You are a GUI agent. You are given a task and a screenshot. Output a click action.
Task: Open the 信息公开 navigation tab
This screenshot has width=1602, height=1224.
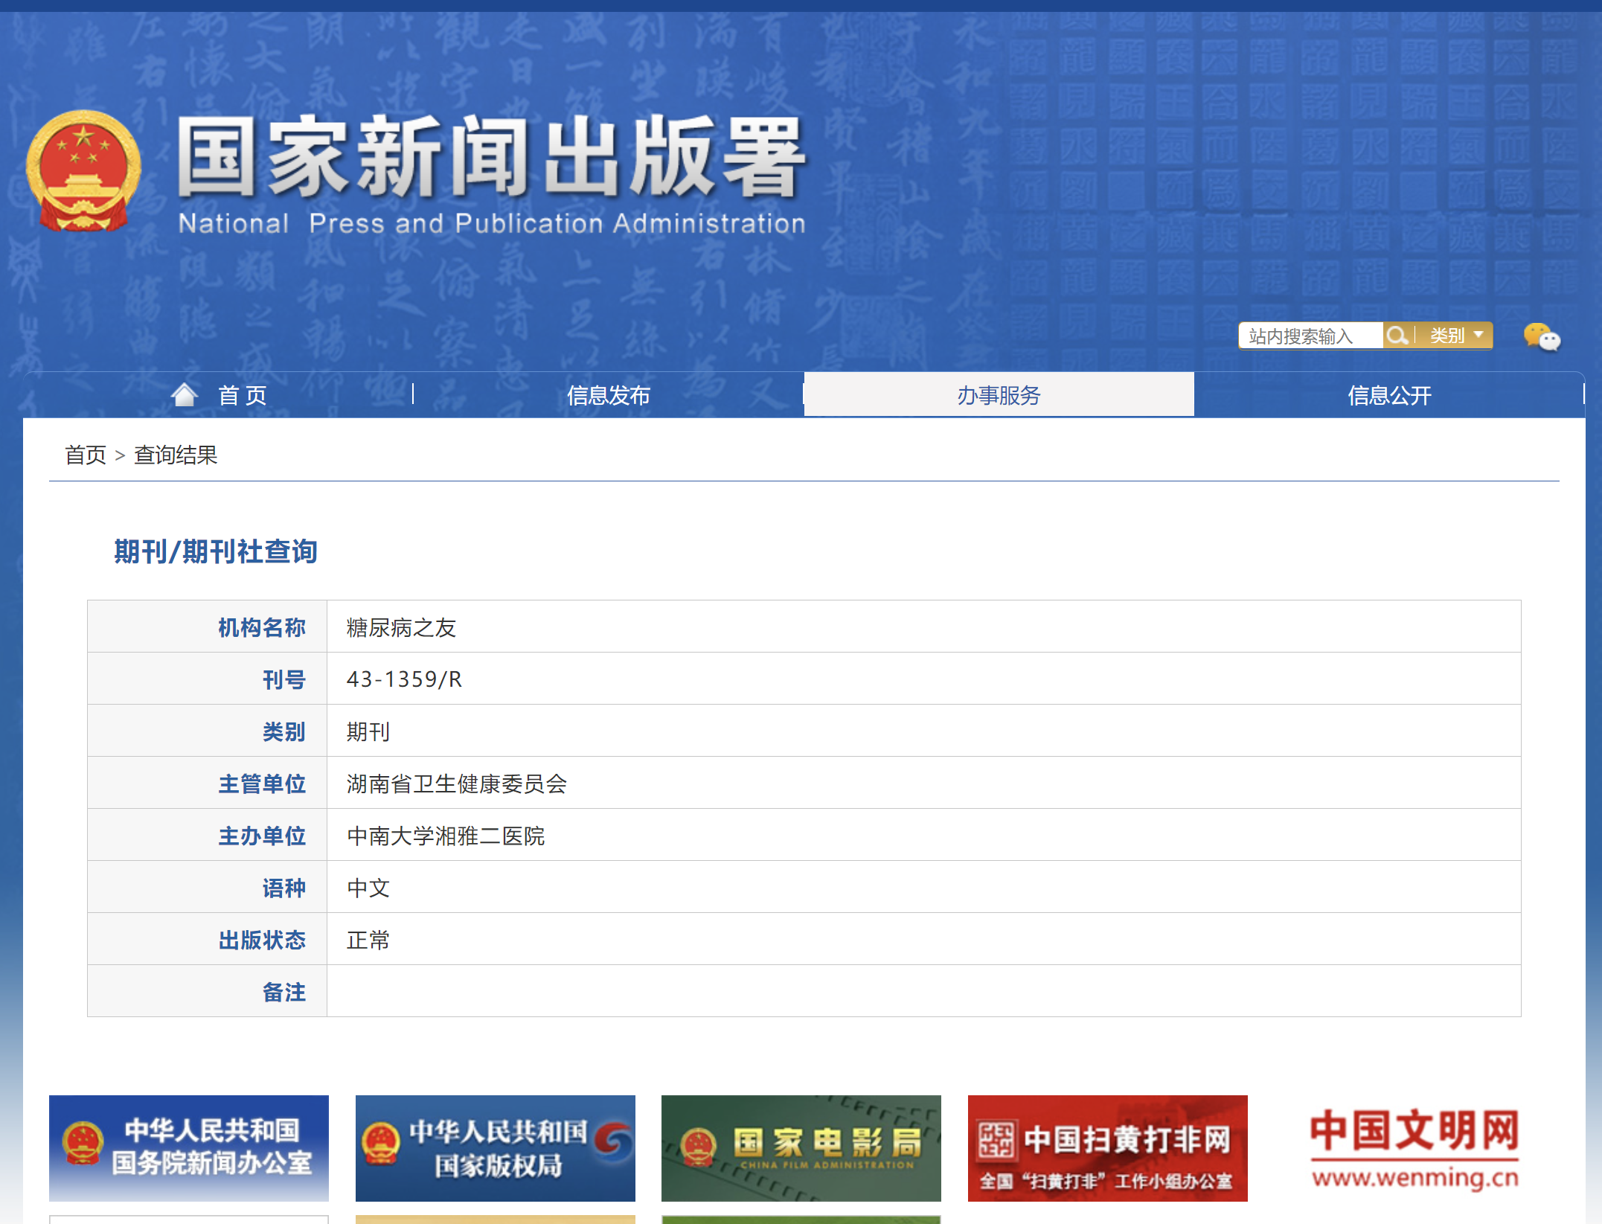click(1389, 395)
